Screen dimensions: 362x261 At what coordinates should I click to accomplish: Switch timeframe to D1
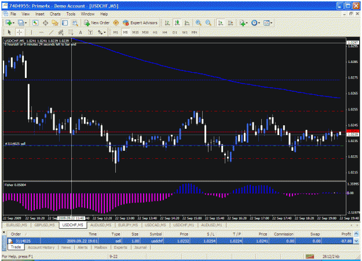coord(175,32)
